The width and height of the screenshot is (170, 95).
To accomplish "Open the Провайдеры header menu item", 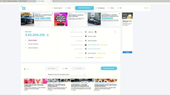I will coord(100,8).
